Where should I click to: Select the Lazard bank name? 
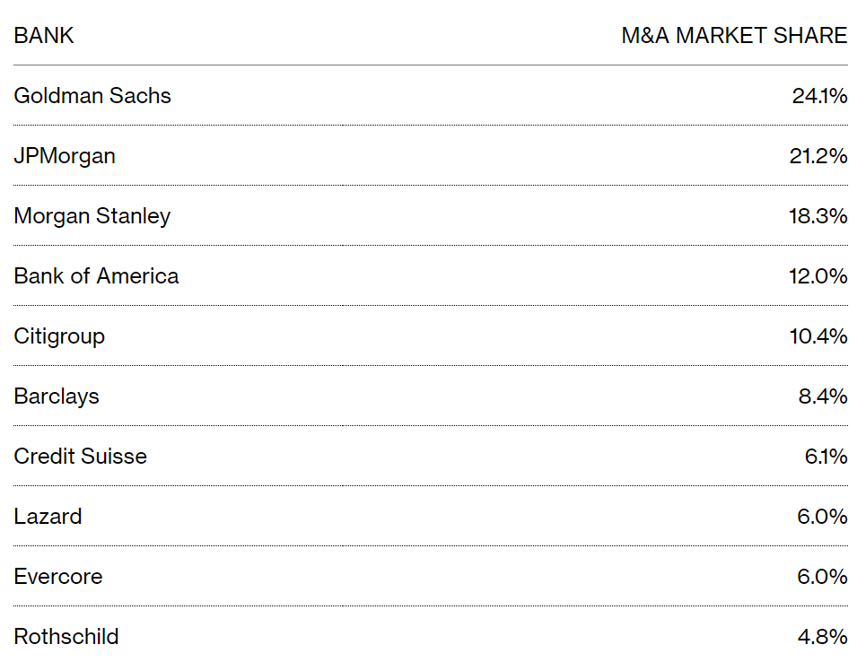(x=48, y=517)
